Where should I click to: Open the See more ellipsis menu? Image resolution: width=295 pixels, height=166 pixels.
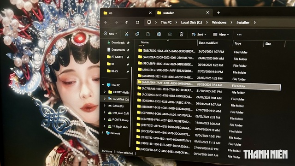[239, 35]
